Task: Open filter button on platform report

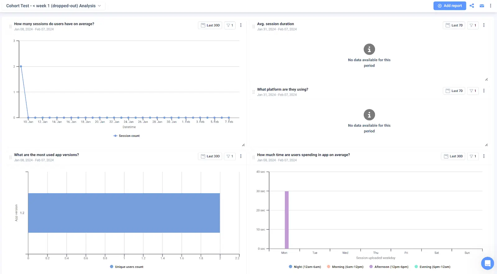Action: (473, 91)
